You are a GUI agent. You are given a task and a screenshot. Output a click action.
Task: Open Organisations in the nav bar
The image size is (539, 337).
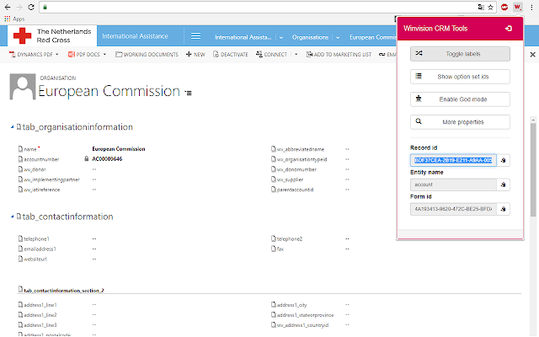tap(310, 37)
